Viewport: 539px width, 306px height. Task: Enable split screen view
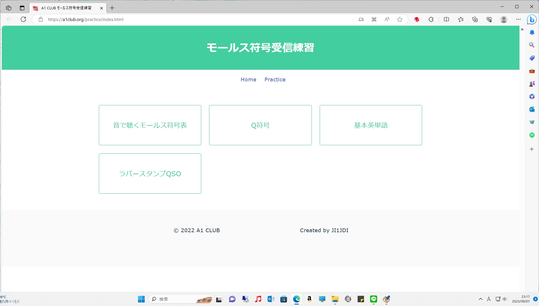446,19
